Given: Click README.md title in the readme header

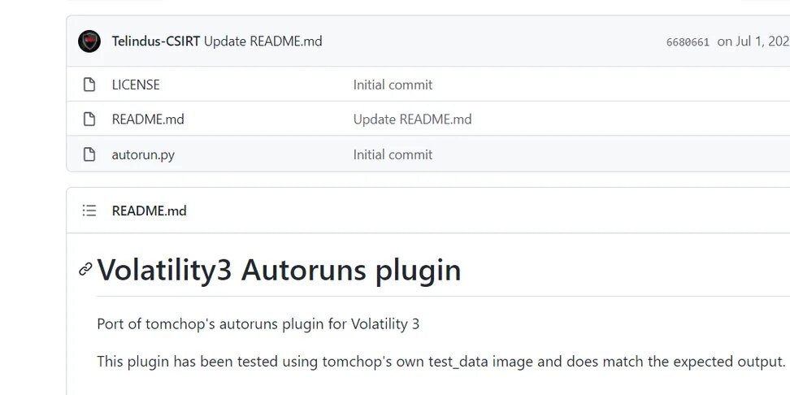Looking at the screenshot, I should 150,211.
